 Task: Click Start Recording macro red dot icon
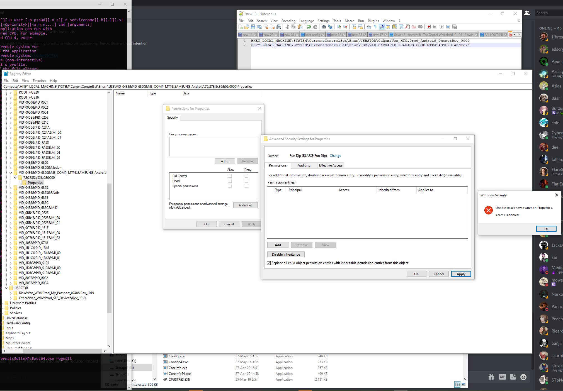[x=429, y=27]
